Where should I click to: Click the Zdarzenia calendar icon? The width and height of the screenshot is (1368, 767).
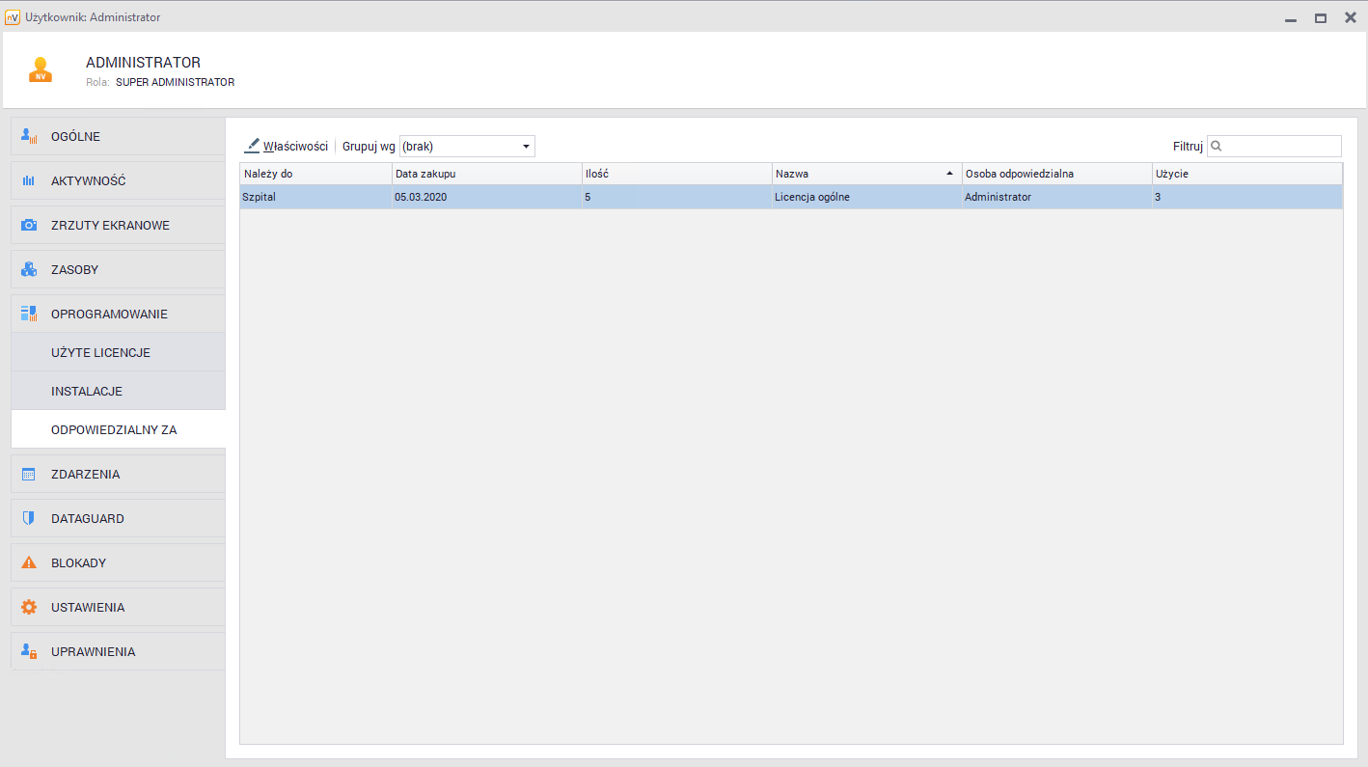tap(29, 475)
